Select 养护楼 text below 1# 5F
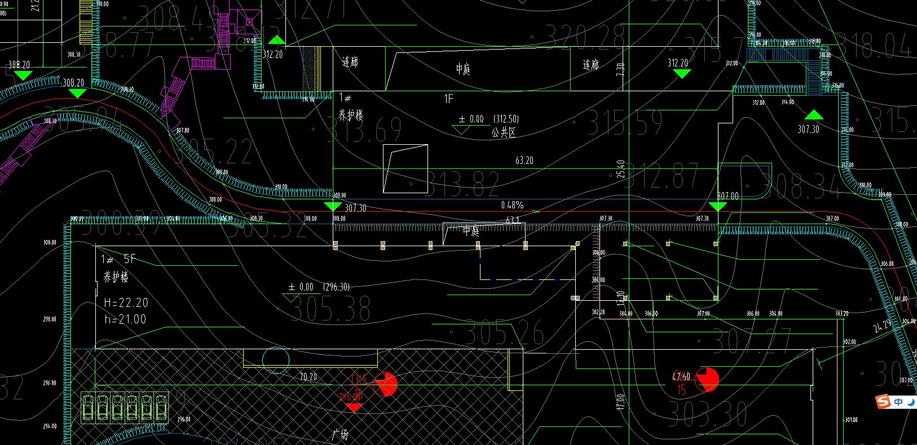This screenshot has height=445, width=917. (116, 277)
